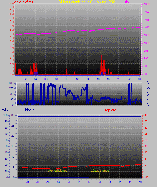The height and width of the screenshot is (187, 157).
Task: Click the 'západ slunce' sunset marker
Action: tap(100, 171)
